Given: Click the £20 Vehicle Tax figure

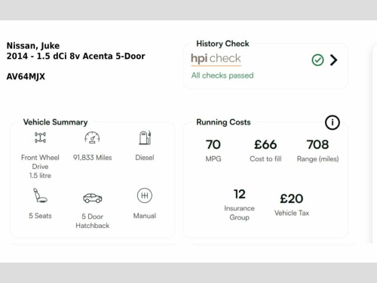Looking at the screenshot, I should pyautogui.click(x=292, y=198).
